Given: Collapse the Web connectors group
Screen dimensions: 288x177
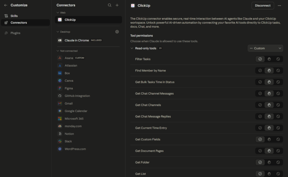Looking at the screenshot, I should click(58, 13).
